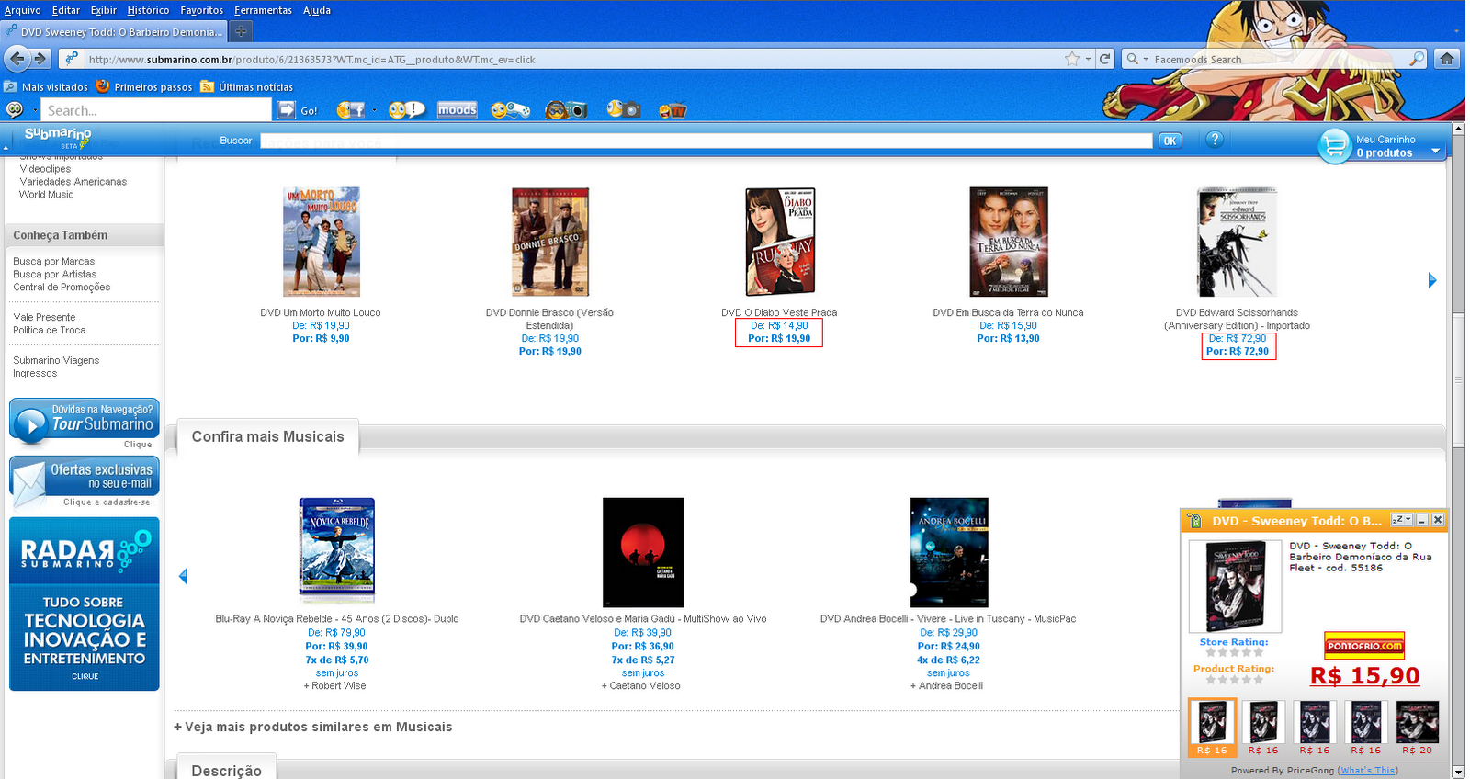Open the Exibir menu
The width and height of the screenshot is (1470, 779).
(x=104, y=10)
